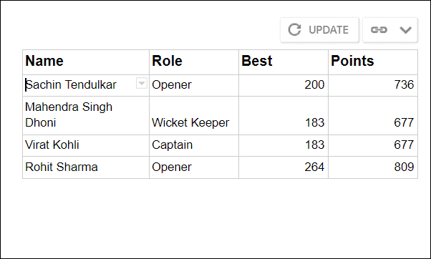Select the Mahendra Singh Dhoni cell
The image size is (431, 259).
[86, 116]
